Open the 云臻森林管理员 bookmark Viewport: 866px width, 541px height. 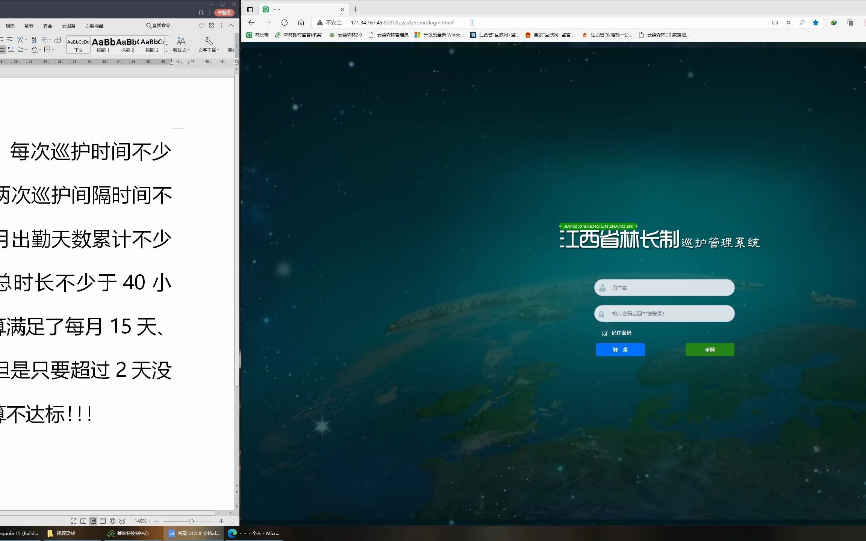[x=389, y=35]
